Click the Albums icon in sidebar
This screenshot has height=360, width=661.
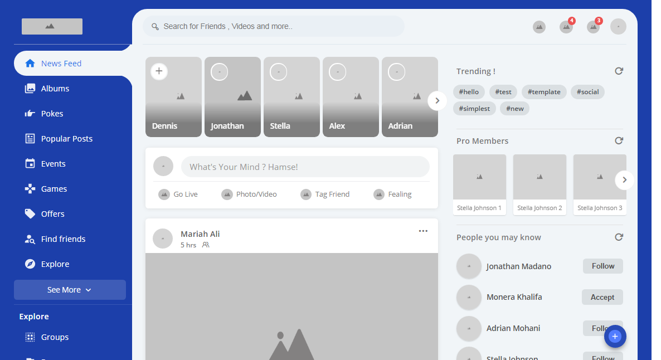pos(30,89)
